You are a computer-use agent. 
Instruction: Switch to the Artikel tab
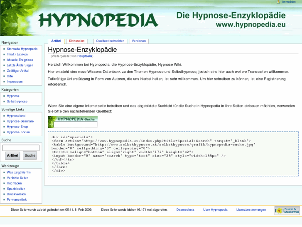(56, 41)
